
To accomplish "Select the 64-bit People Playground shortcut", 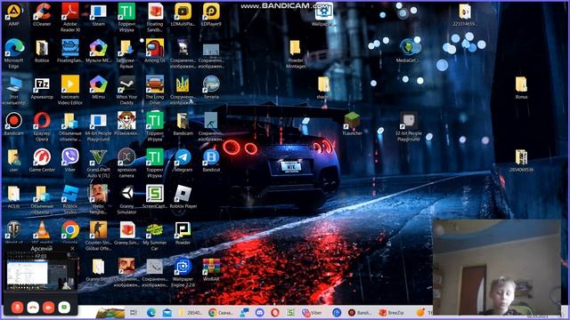I will [x=98, y=121].
